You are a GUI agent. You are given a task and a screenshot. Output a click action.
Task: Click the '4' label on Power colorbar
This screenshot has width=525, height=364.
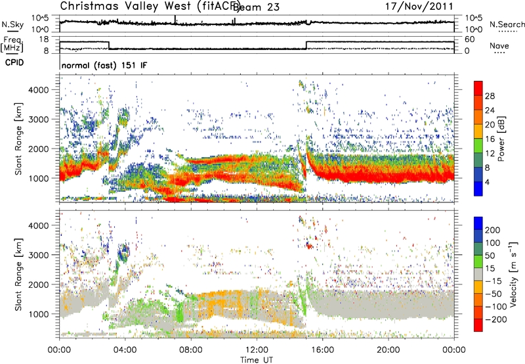487,182
